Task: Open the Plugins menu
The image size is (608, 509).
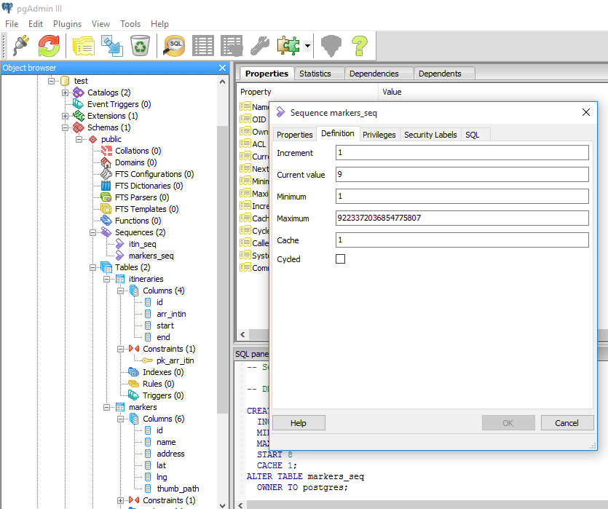Action: pos(68,24)
